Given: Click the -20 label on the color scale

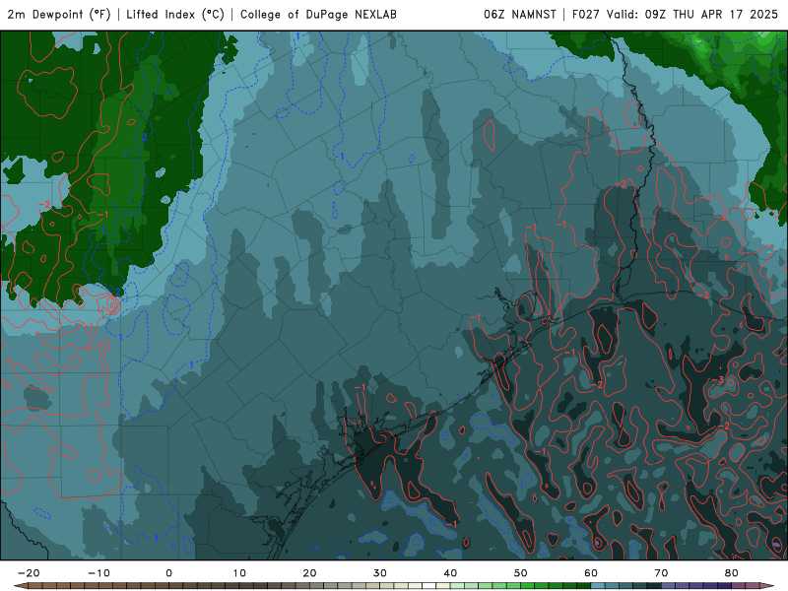Looking at the screenshot, I should [x=29, y=573].
